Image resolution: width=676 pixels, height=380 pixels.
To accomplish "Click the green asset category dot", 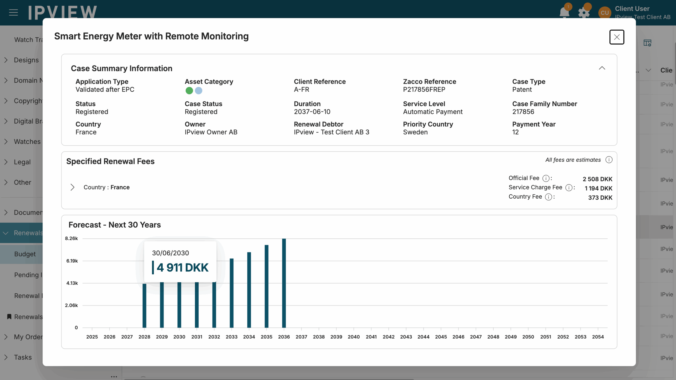I will (189, 91).
